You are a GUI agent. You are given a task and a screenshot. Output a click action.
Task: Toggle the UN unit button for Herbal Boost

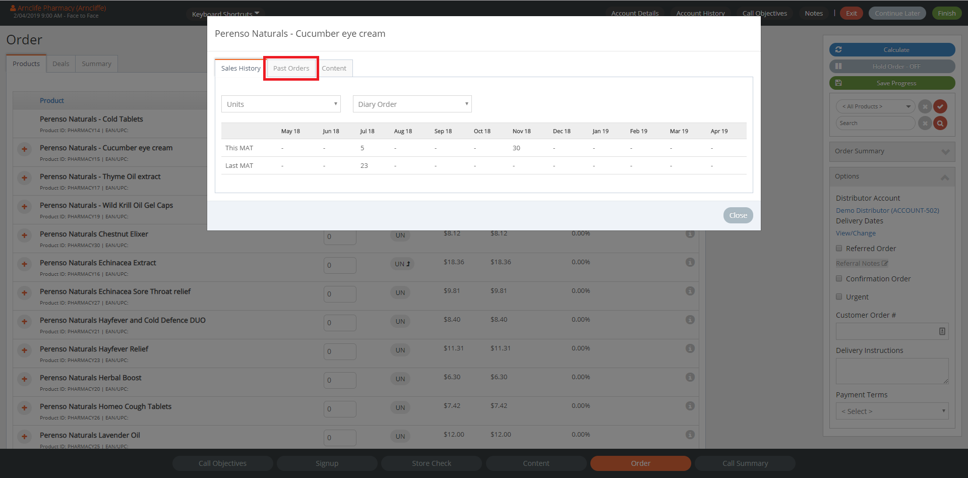(400, 379)
